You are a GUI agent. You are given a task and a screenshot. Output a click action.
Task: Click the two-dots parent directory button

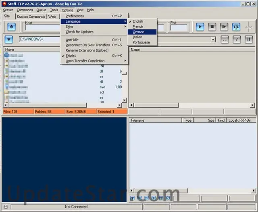coord(225,39)
